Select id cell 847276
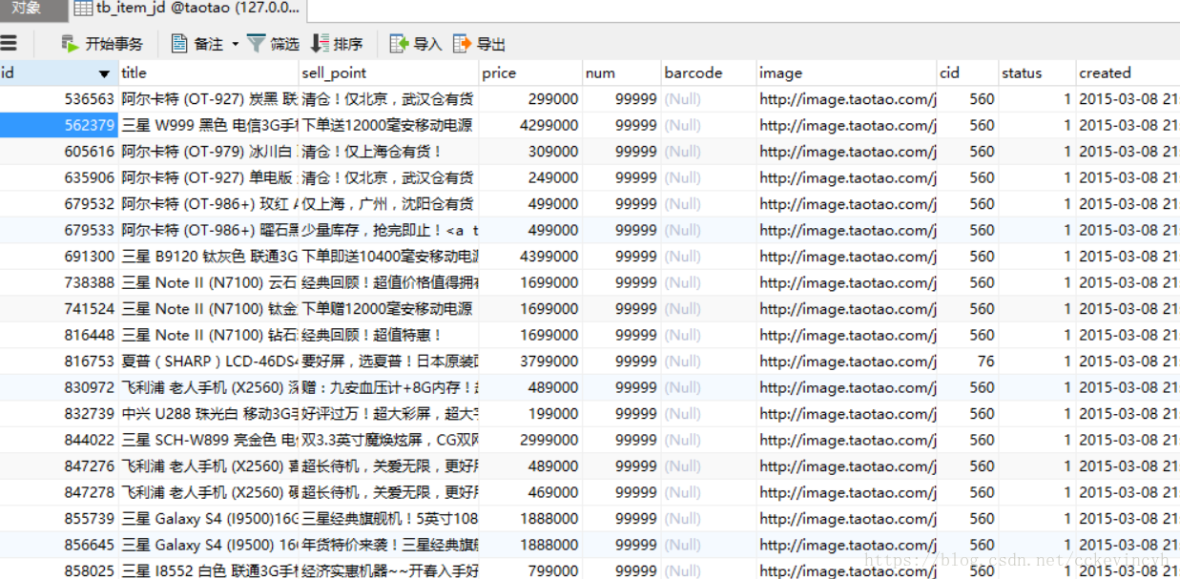 coord(59,466)
